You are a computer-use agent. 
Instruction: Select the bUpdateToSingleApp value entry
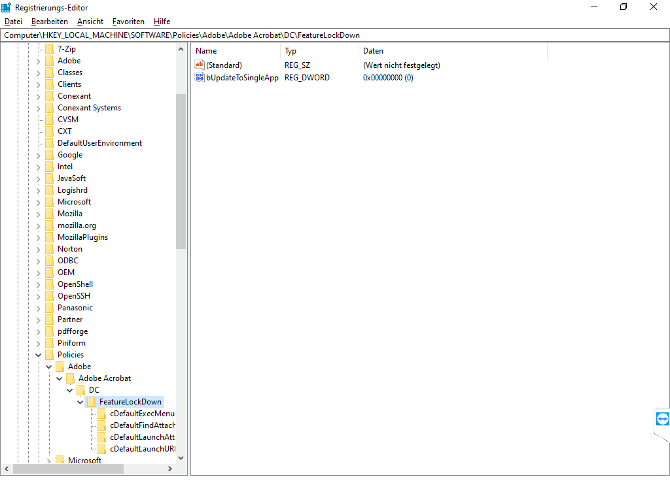coord(242,77)
